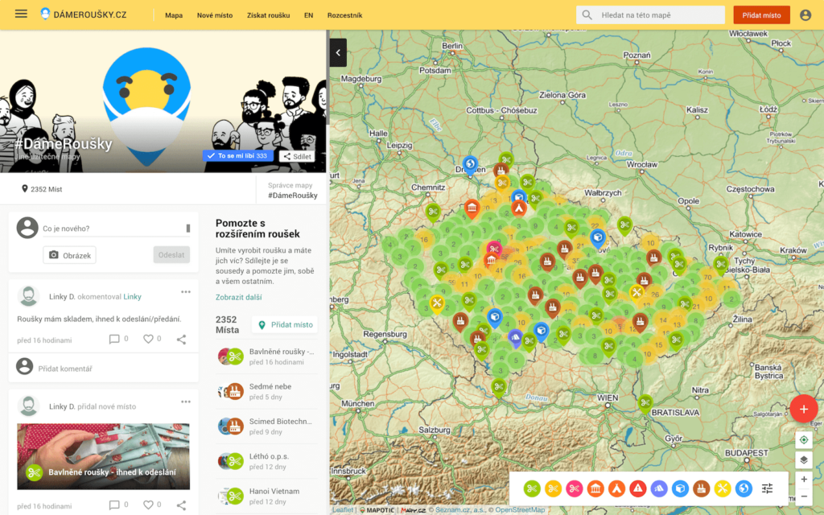Open the map layers switcher
Viewport: 824px width, 515px height.
[804, 460]
